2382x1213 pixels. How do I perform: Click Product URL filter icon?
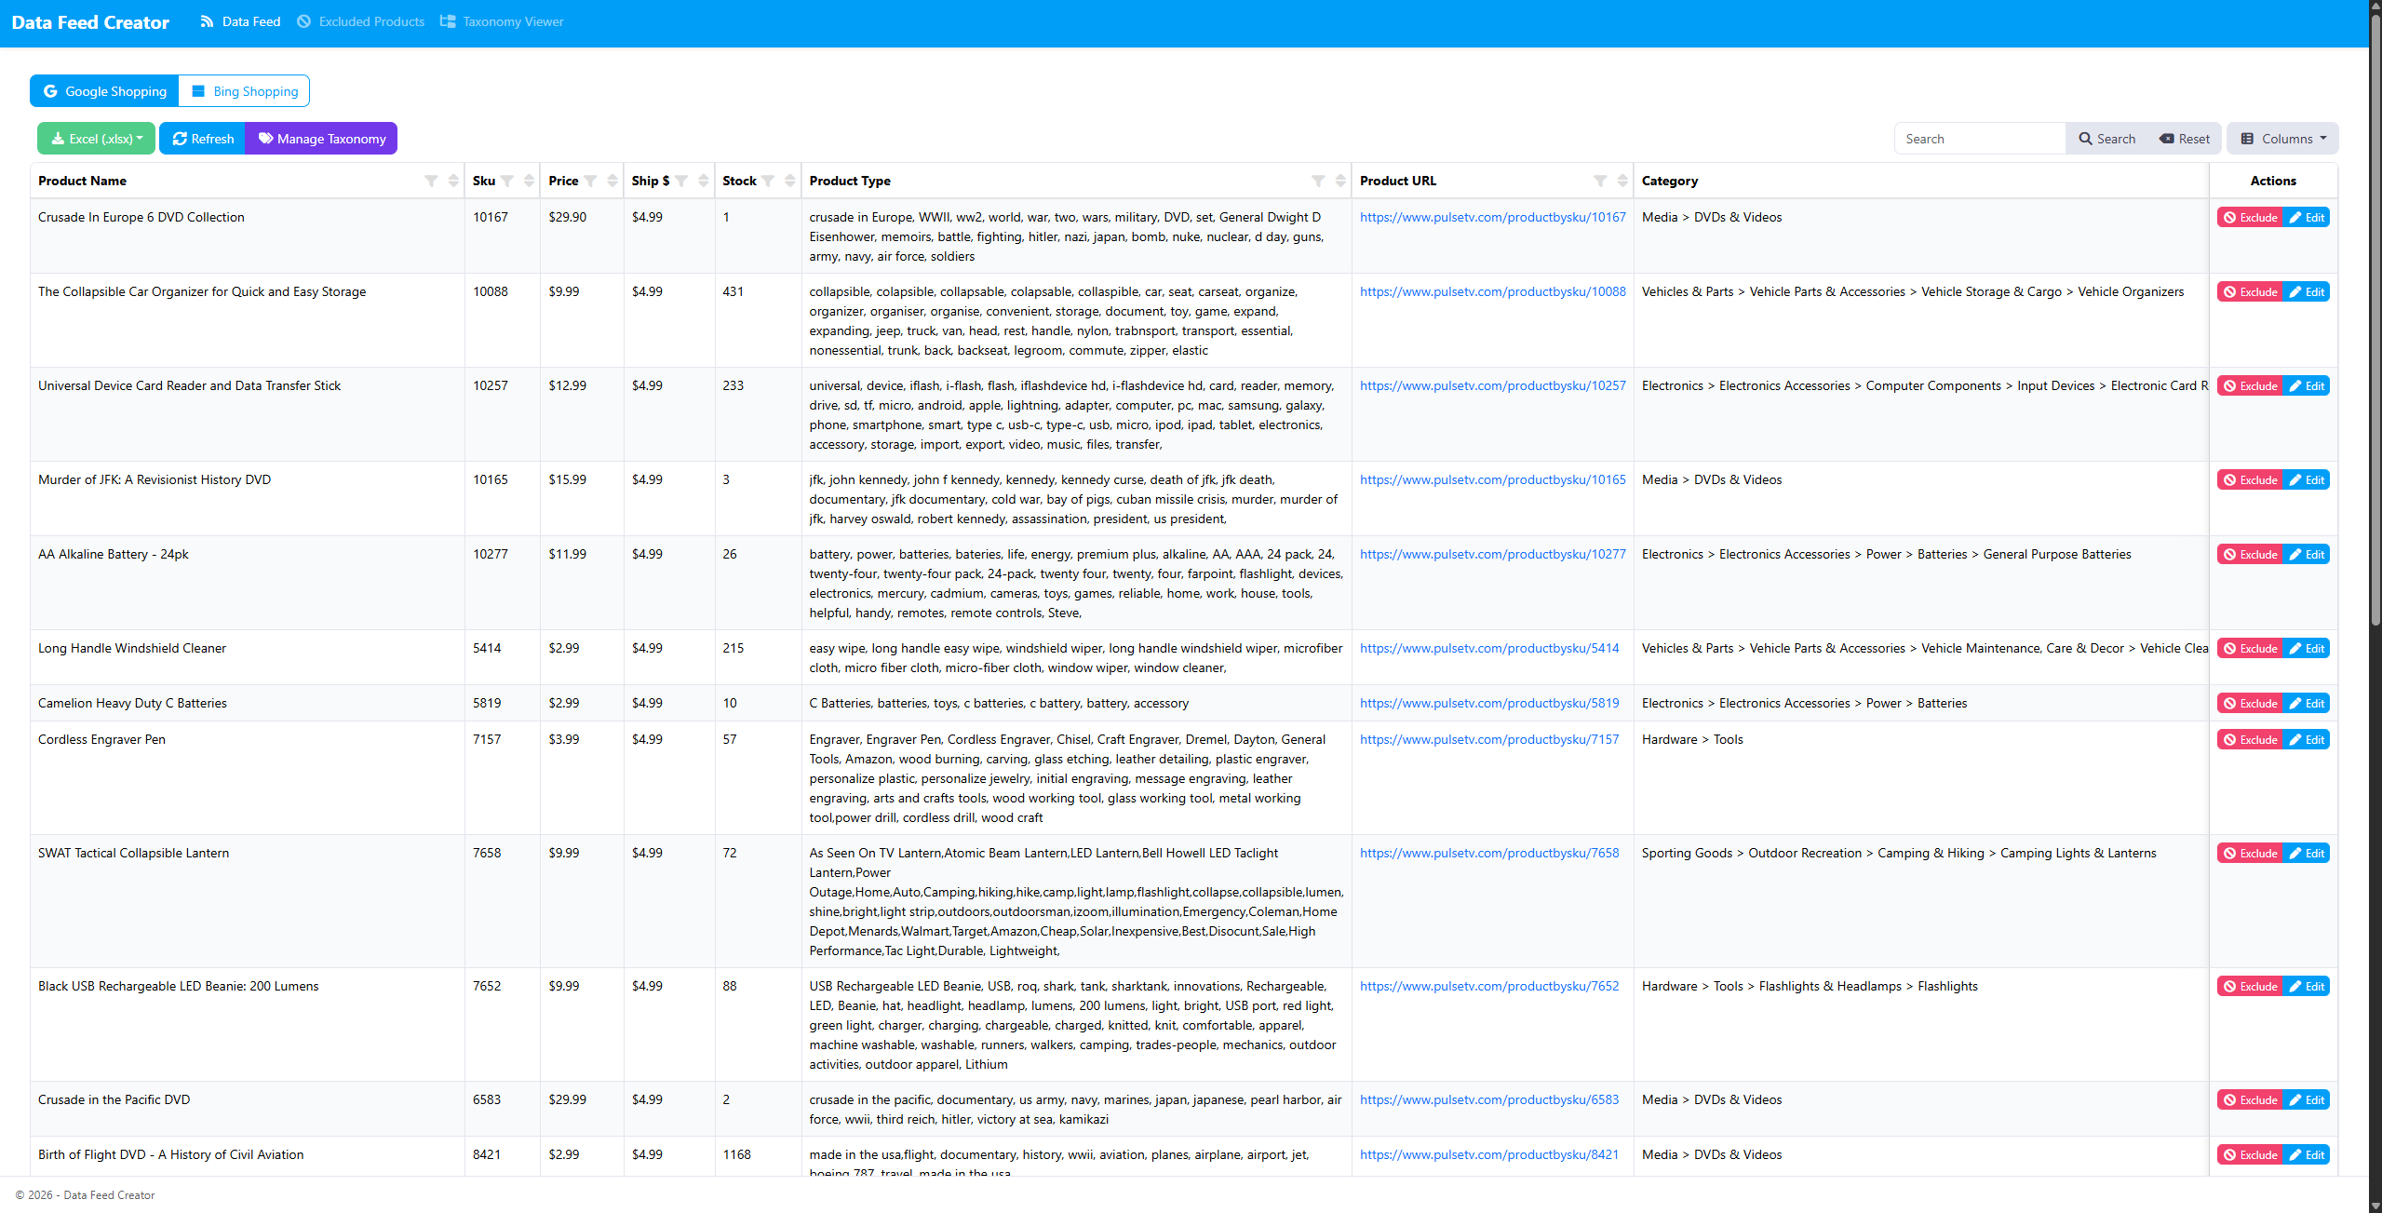pyautogui.click(x=1600, y=181)
